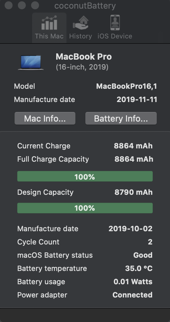This screenshot has width=170, height=322.
Task: Close the coconutBattery window
Action: (x=9, y=5)
